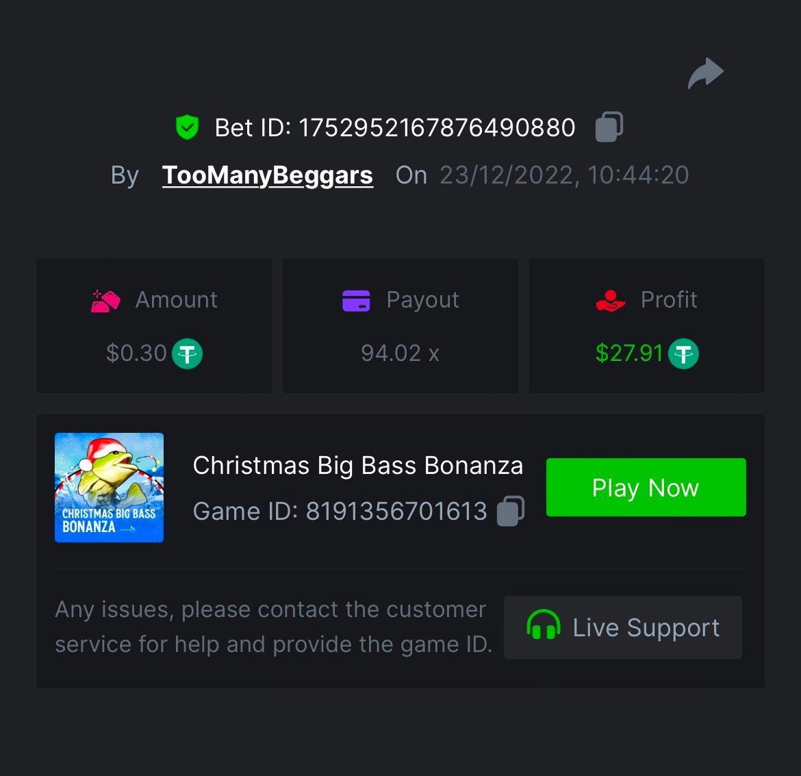Click the pink Amount icon
Viewport: 801px width, 776px height.
pos(105,301)
